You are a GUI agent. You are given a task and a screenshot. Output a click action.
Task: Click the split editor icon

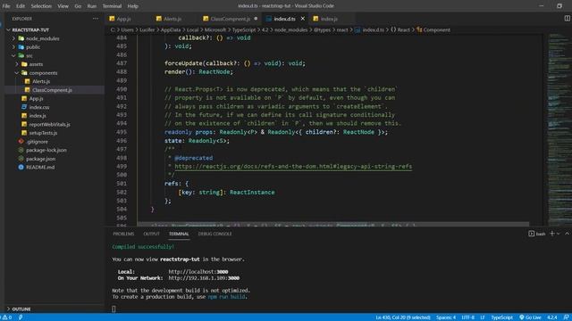(567, 18)
